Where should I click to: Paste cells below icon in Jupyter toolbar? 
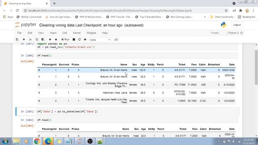click(x=43, y=39)
